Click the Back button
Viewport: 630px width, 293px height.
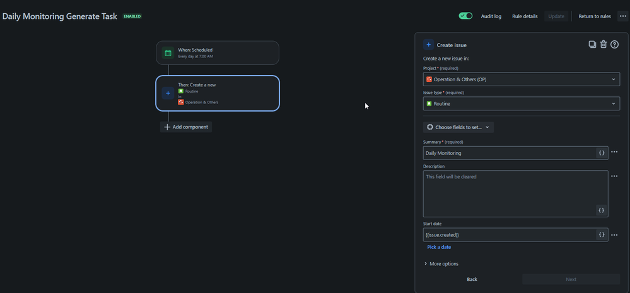pyautogui.click(x=472, y=279)
